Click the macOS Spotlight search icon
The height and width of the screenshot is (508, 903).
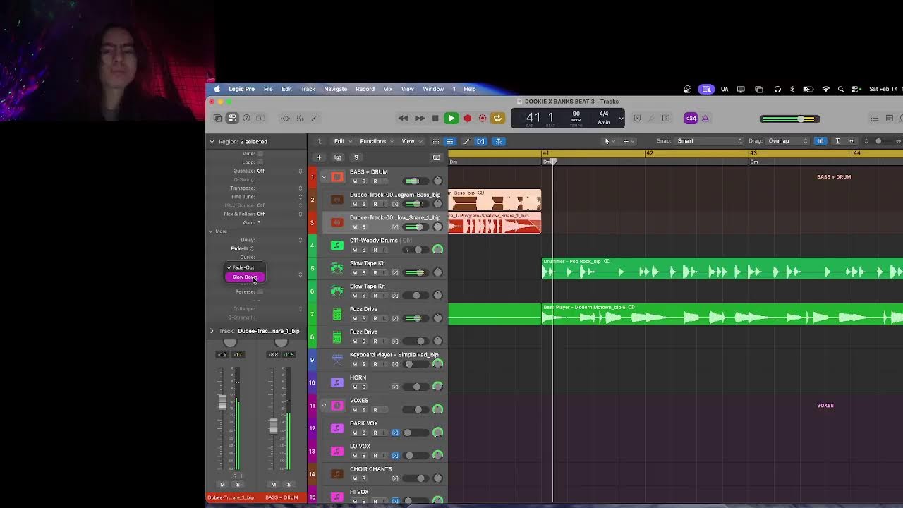(840, 89)
